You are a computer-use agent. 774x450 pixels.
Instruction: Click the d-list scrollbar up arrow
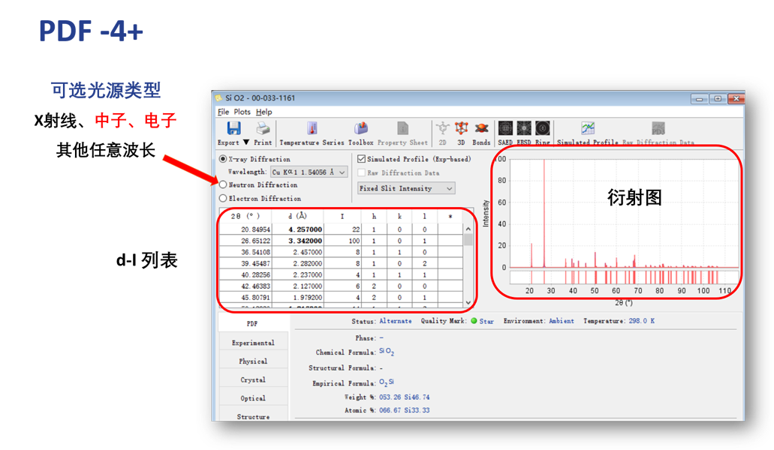[x=468, y=229]
